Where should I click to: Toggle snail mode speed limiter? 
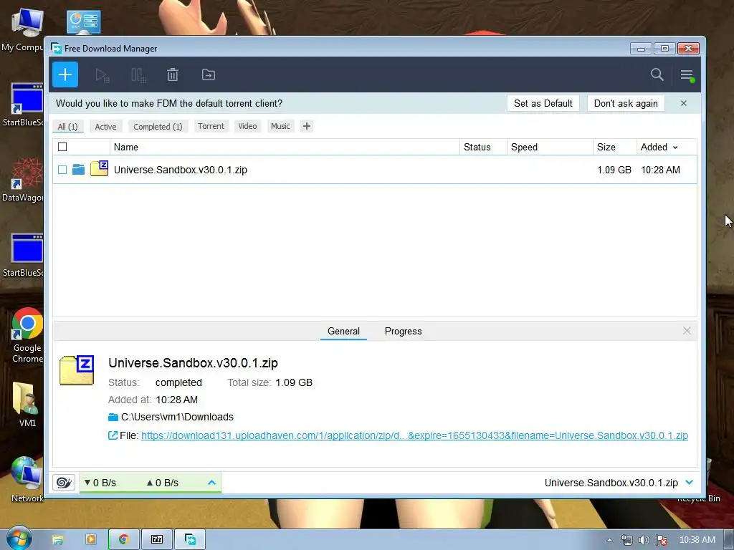click(x=64, y=482)
